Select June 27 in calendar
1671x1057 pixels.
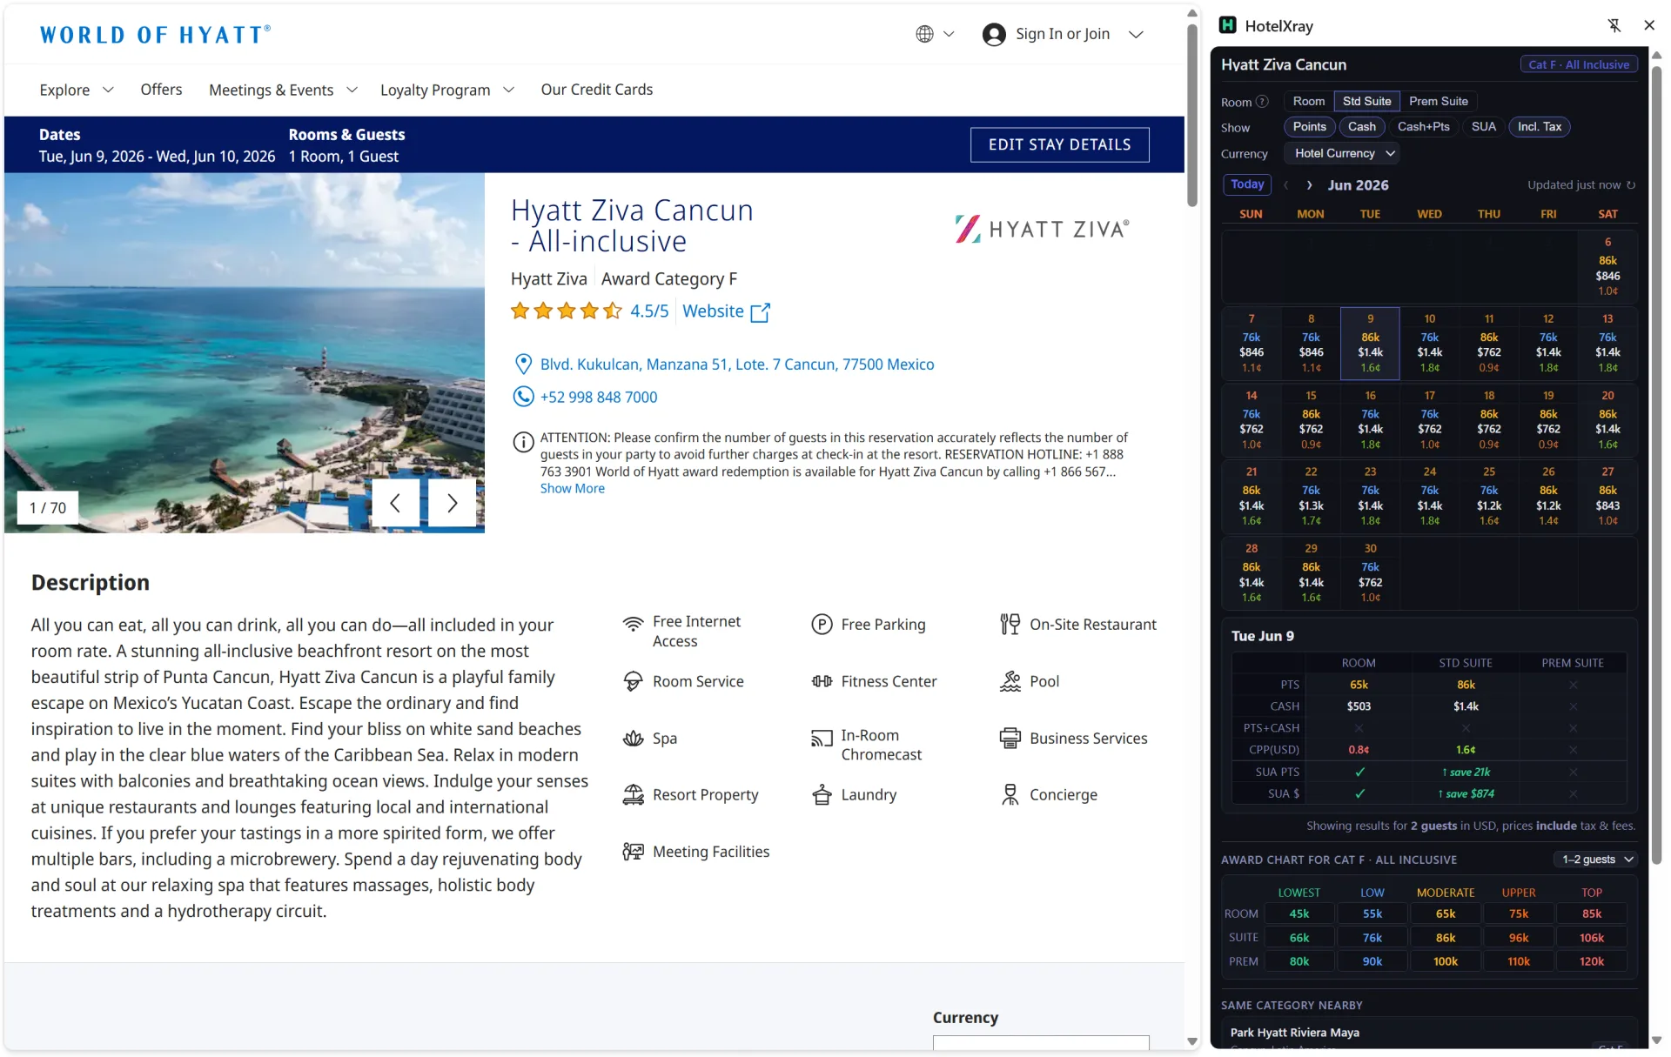(x=1607, y=497)
